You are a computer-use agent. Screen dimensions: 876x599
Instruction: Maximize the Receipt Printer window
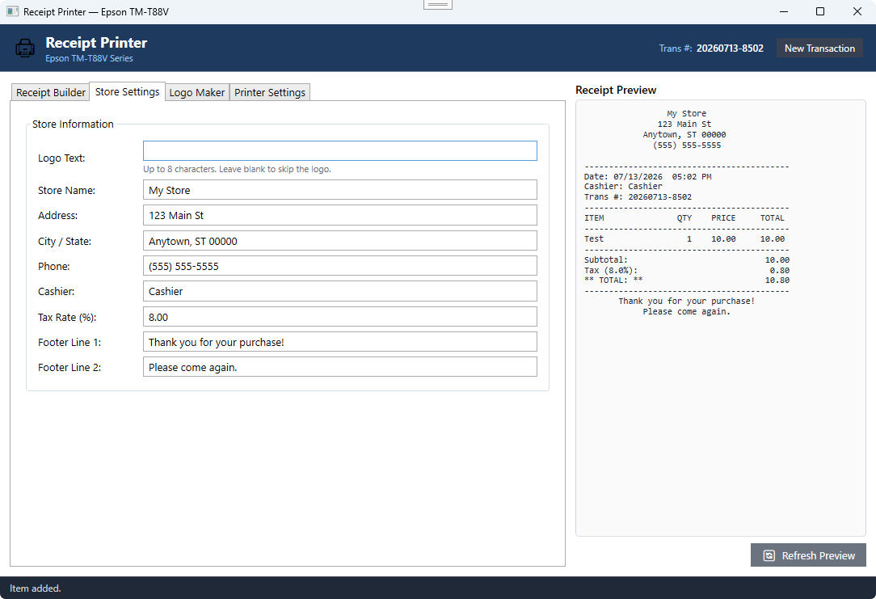tap(820, 12)
